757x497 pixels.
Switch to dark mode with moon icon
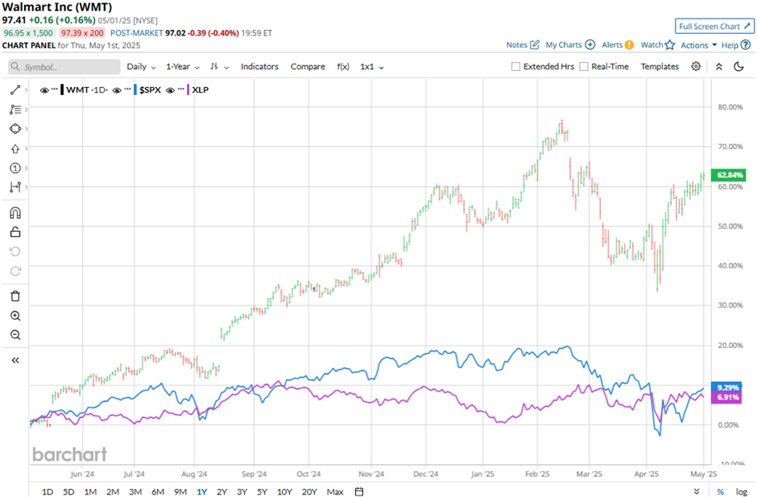[738, 67]
